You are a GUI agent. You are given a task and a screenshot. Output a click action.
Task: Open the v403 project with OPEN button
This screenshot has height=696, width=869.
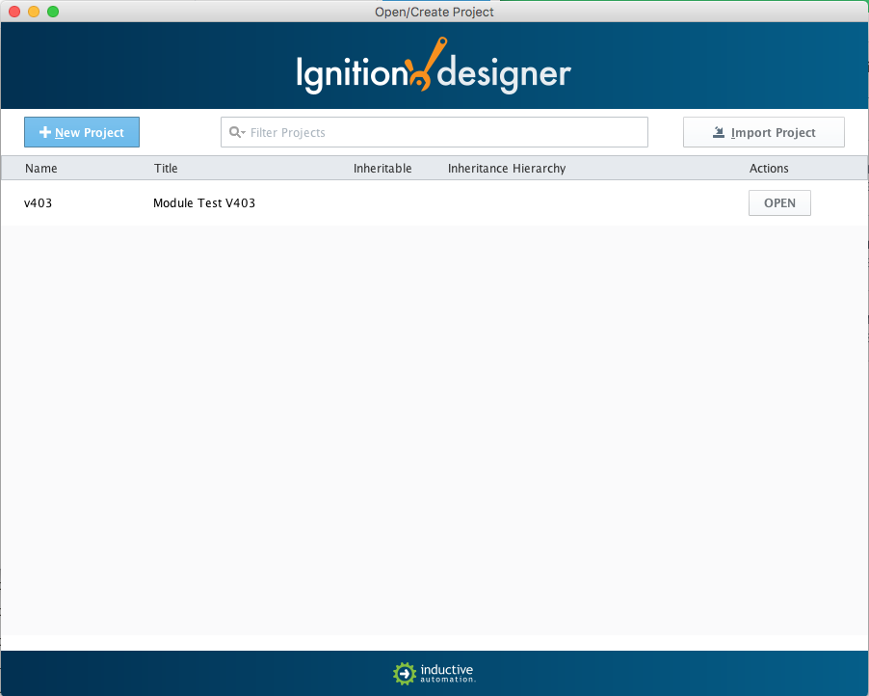pos(779,203)
